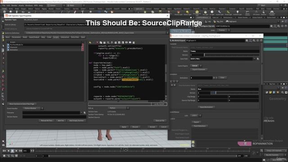Click the Paste icon in the code editor toolbar
This screenshot has width=288, height=162.
pos(104,43)
